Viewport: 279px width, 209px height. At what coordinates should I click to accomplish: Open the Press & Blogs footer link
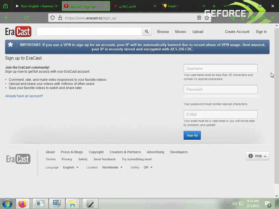pos(72,152)
